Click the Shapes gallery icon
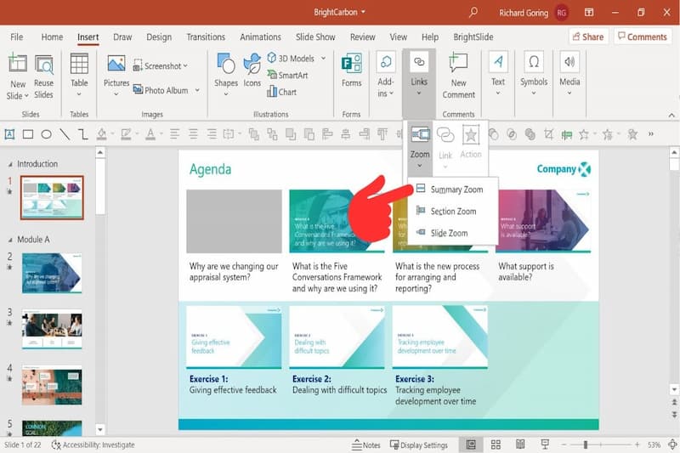Viewport: 680px width, 453px height. coord(226,65)
